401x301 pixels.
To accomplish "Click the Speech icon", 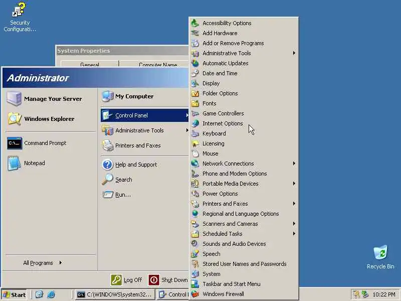I will pos(195,254).
